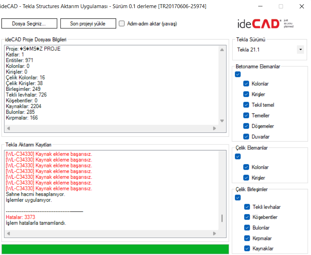Screen dimensions: 311x255
Task: Disable the Bulonlar checkbox
Action: (x=247, y=228)
